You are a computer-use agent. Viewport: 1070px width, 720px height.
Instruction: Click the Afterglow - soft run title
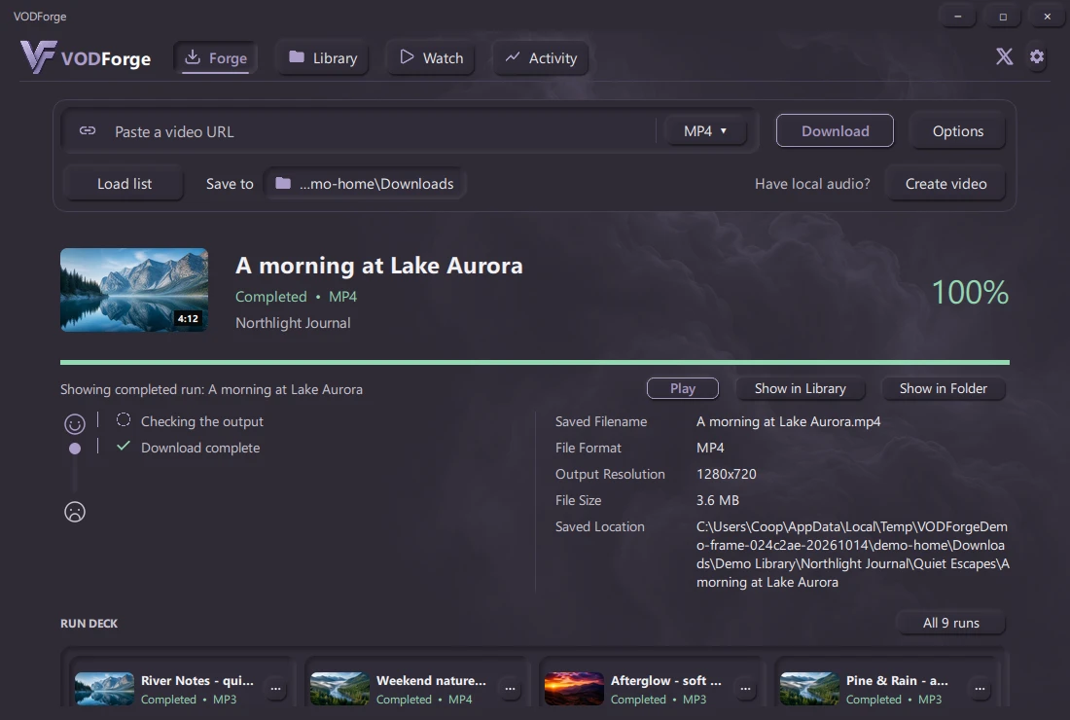[x=666, y=680]
